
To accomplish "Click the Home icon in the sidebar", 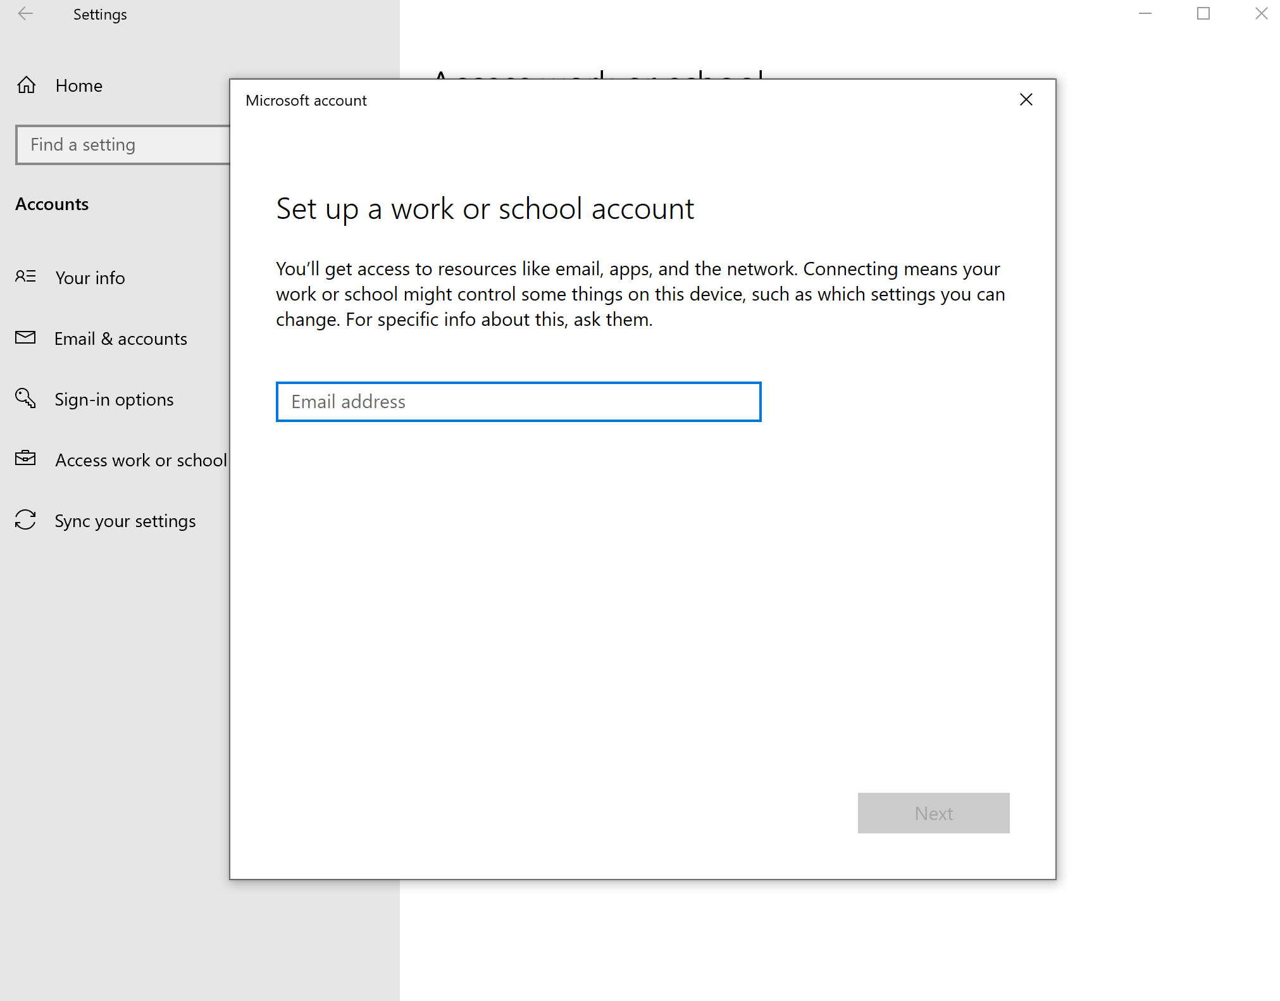I will tap(27, 85).
